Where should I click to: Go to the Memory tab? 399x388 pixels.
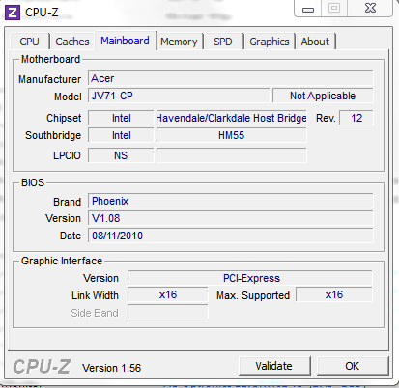[179, 42]
